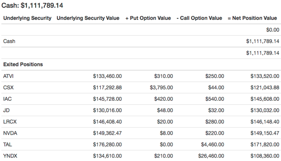Viewport: 281px width, 161px height.
Task: Click the '= Net Position Value' column header
Action: (252, 18)
